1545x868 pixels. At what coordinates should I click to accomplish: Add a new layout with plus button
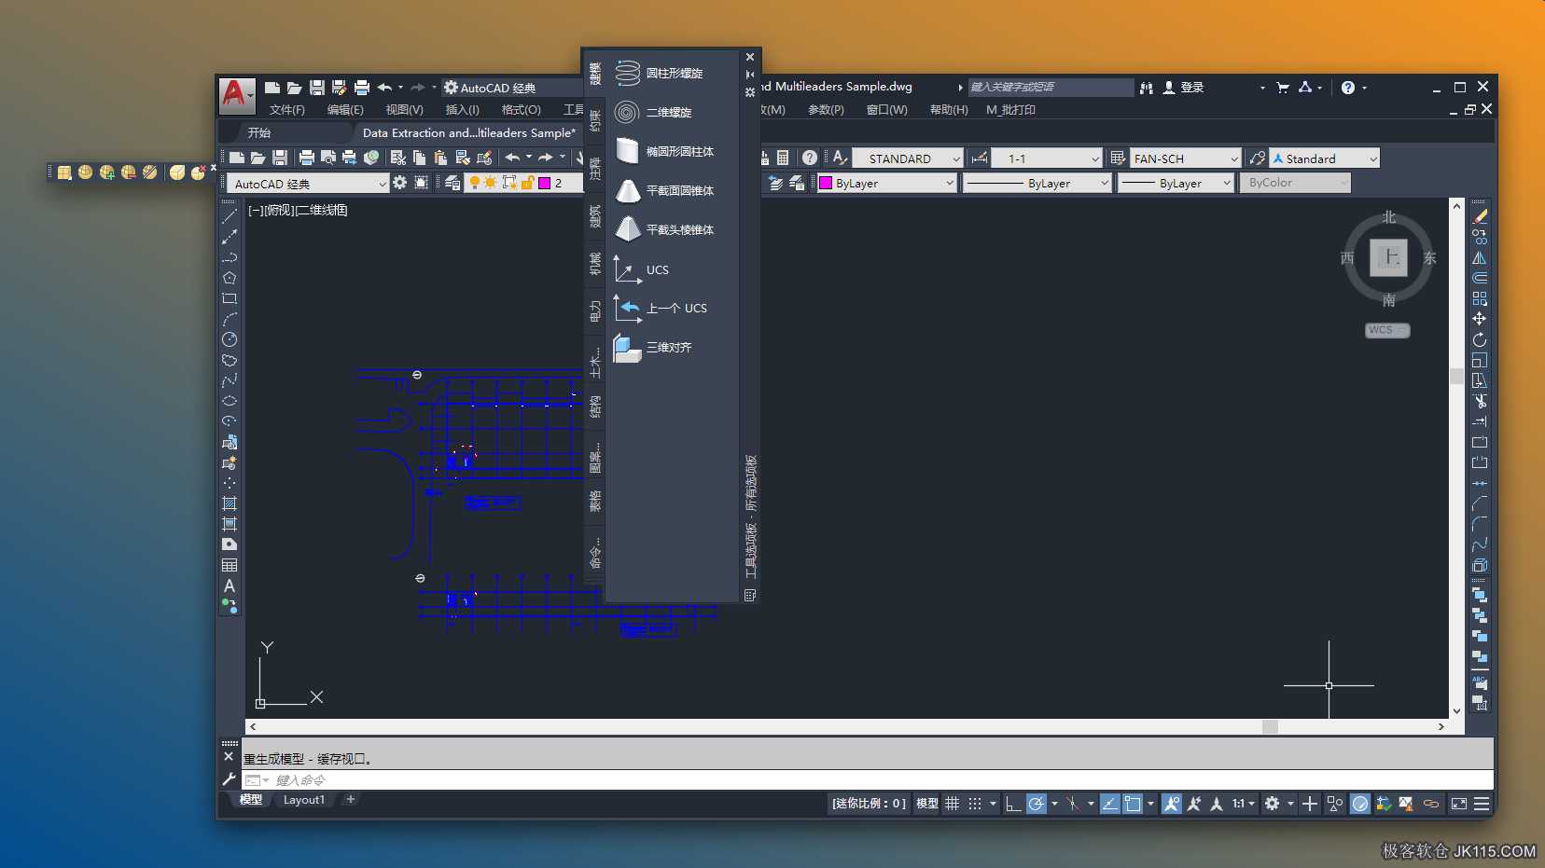pyautogui.click(x=351, y=799)
